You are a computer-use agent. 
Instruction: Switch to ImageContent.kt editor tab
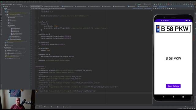tap(107, 6)
